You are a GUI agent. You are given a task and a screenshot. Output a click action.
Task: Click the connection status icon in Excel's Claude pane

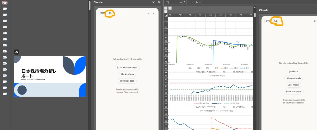[276, 21]
